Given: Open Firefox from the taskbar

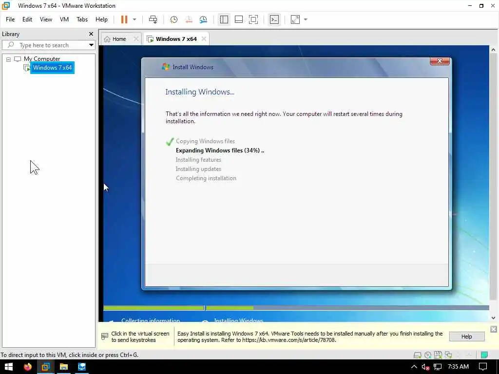Looking at the screenshot, I should [x=28, y=367].
